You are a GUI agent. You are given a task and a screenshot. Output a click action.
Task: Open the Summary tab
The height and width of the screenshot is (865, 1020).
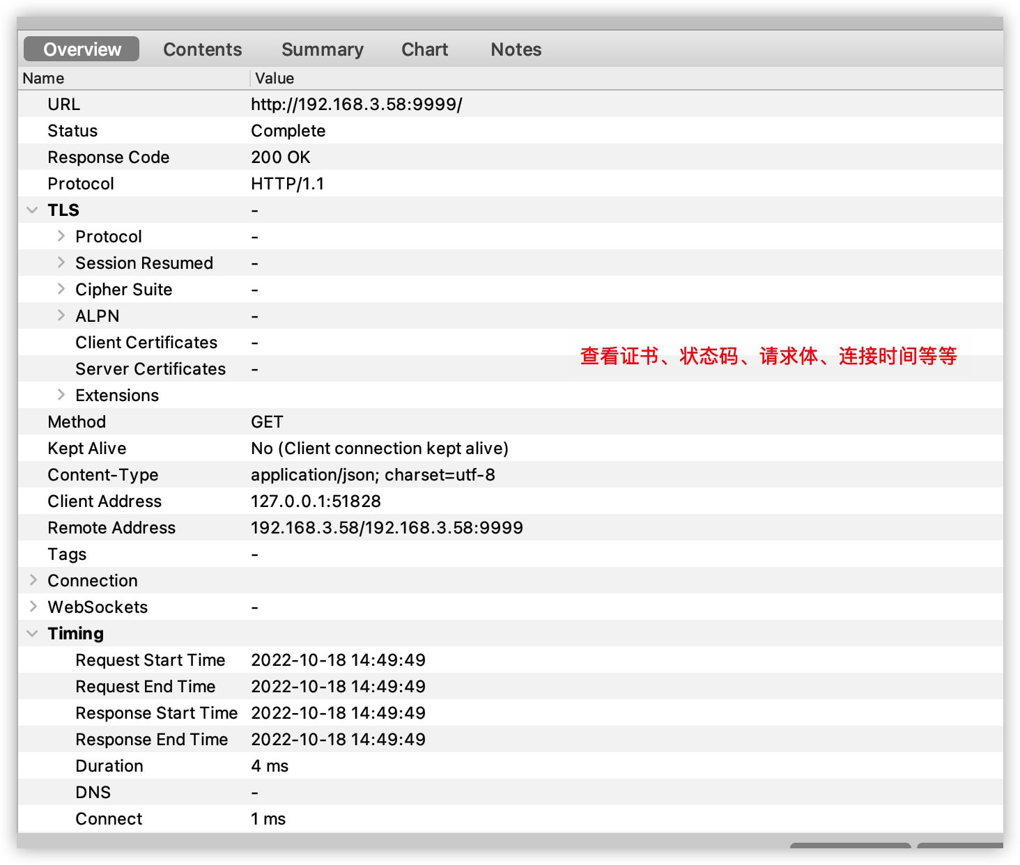323,49
